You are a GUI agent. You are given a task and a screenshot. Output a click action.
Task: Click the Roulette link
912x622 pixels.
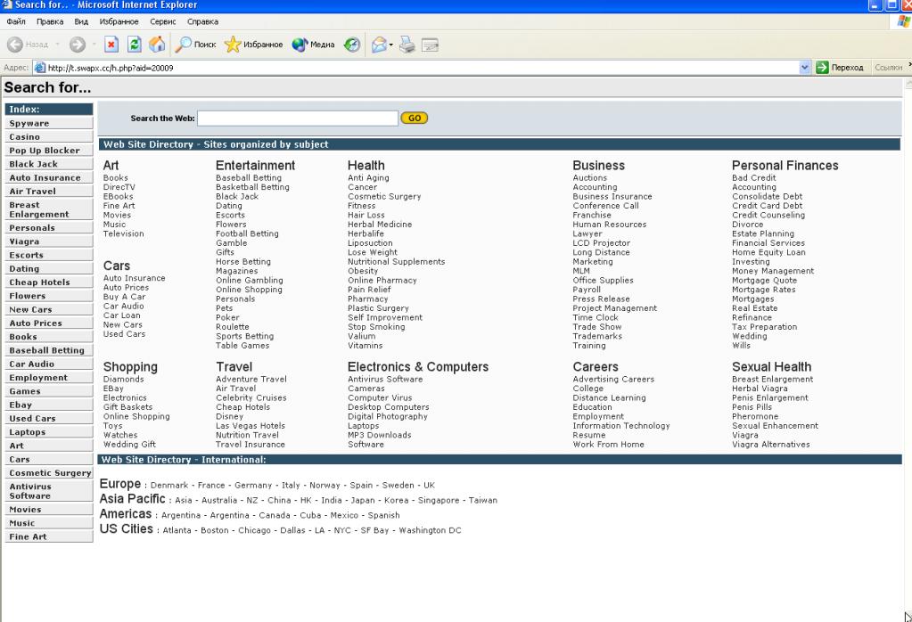pos(233,327)
